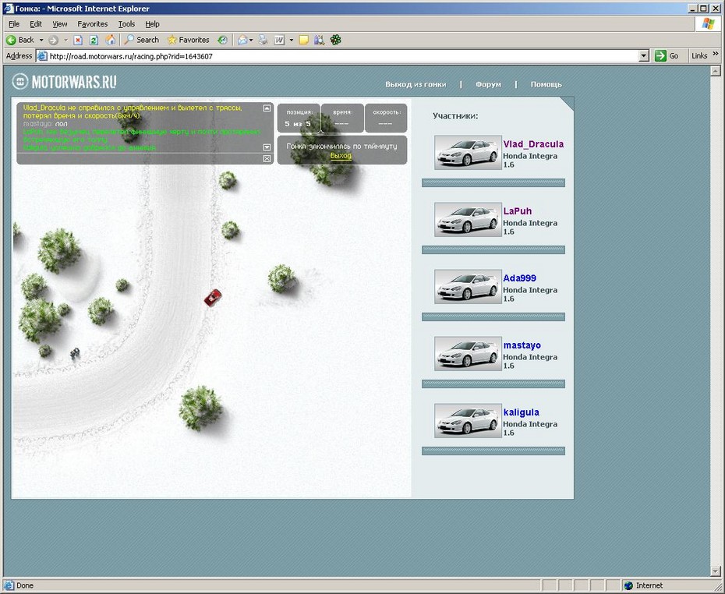Viewport: 725px width, 594px height.
Task: Click Vlad_Dracula's Honda Integra car thumbnail
Action: point(468,153)
